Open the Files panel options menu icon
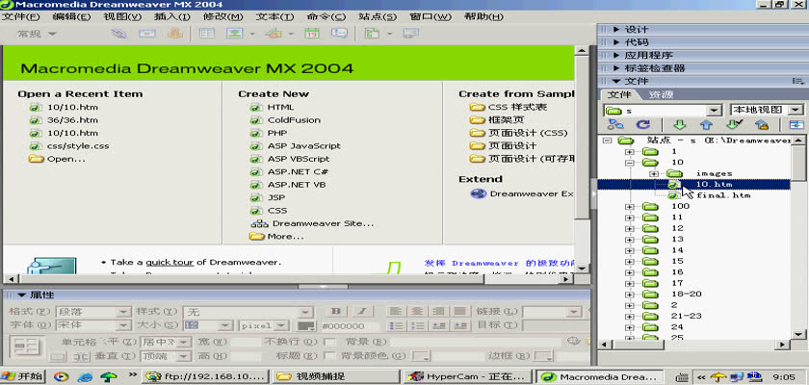Screen dimensions: 809x385 tap(798, 81)
